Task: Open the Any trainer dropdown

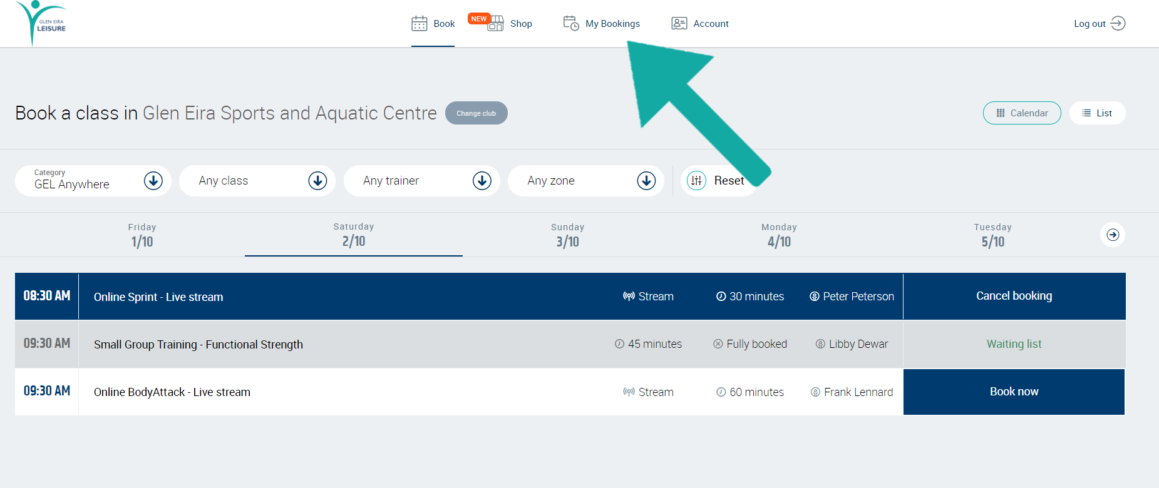Action: pos(422,181)
